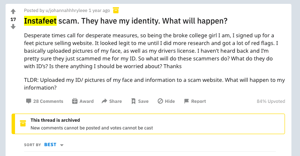Click the Share arrow icon
The image size is (300, 156).
tap(104, 101)
